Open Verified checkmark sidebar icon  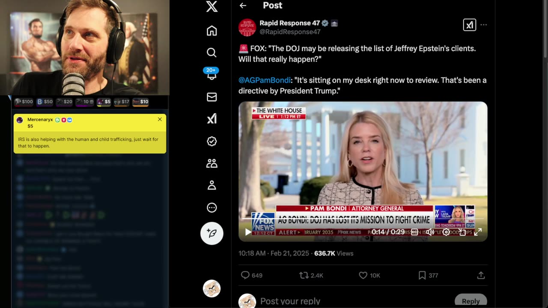point(211,141)
